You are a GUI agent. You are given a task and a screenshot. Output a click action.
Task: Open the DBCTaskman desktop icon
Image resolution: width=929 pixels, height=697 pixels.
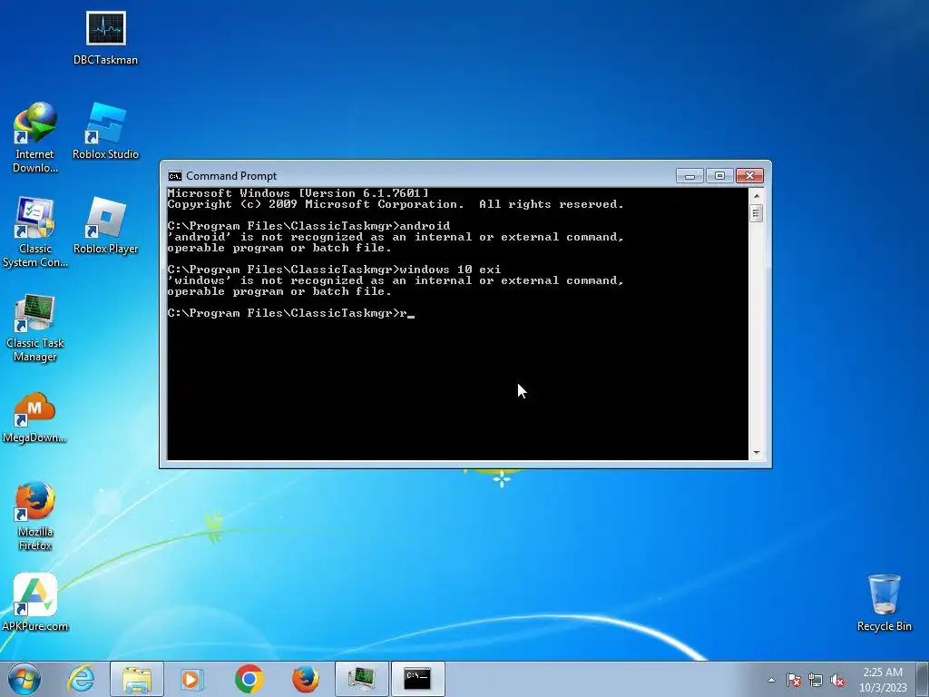[x=105, y=38]
